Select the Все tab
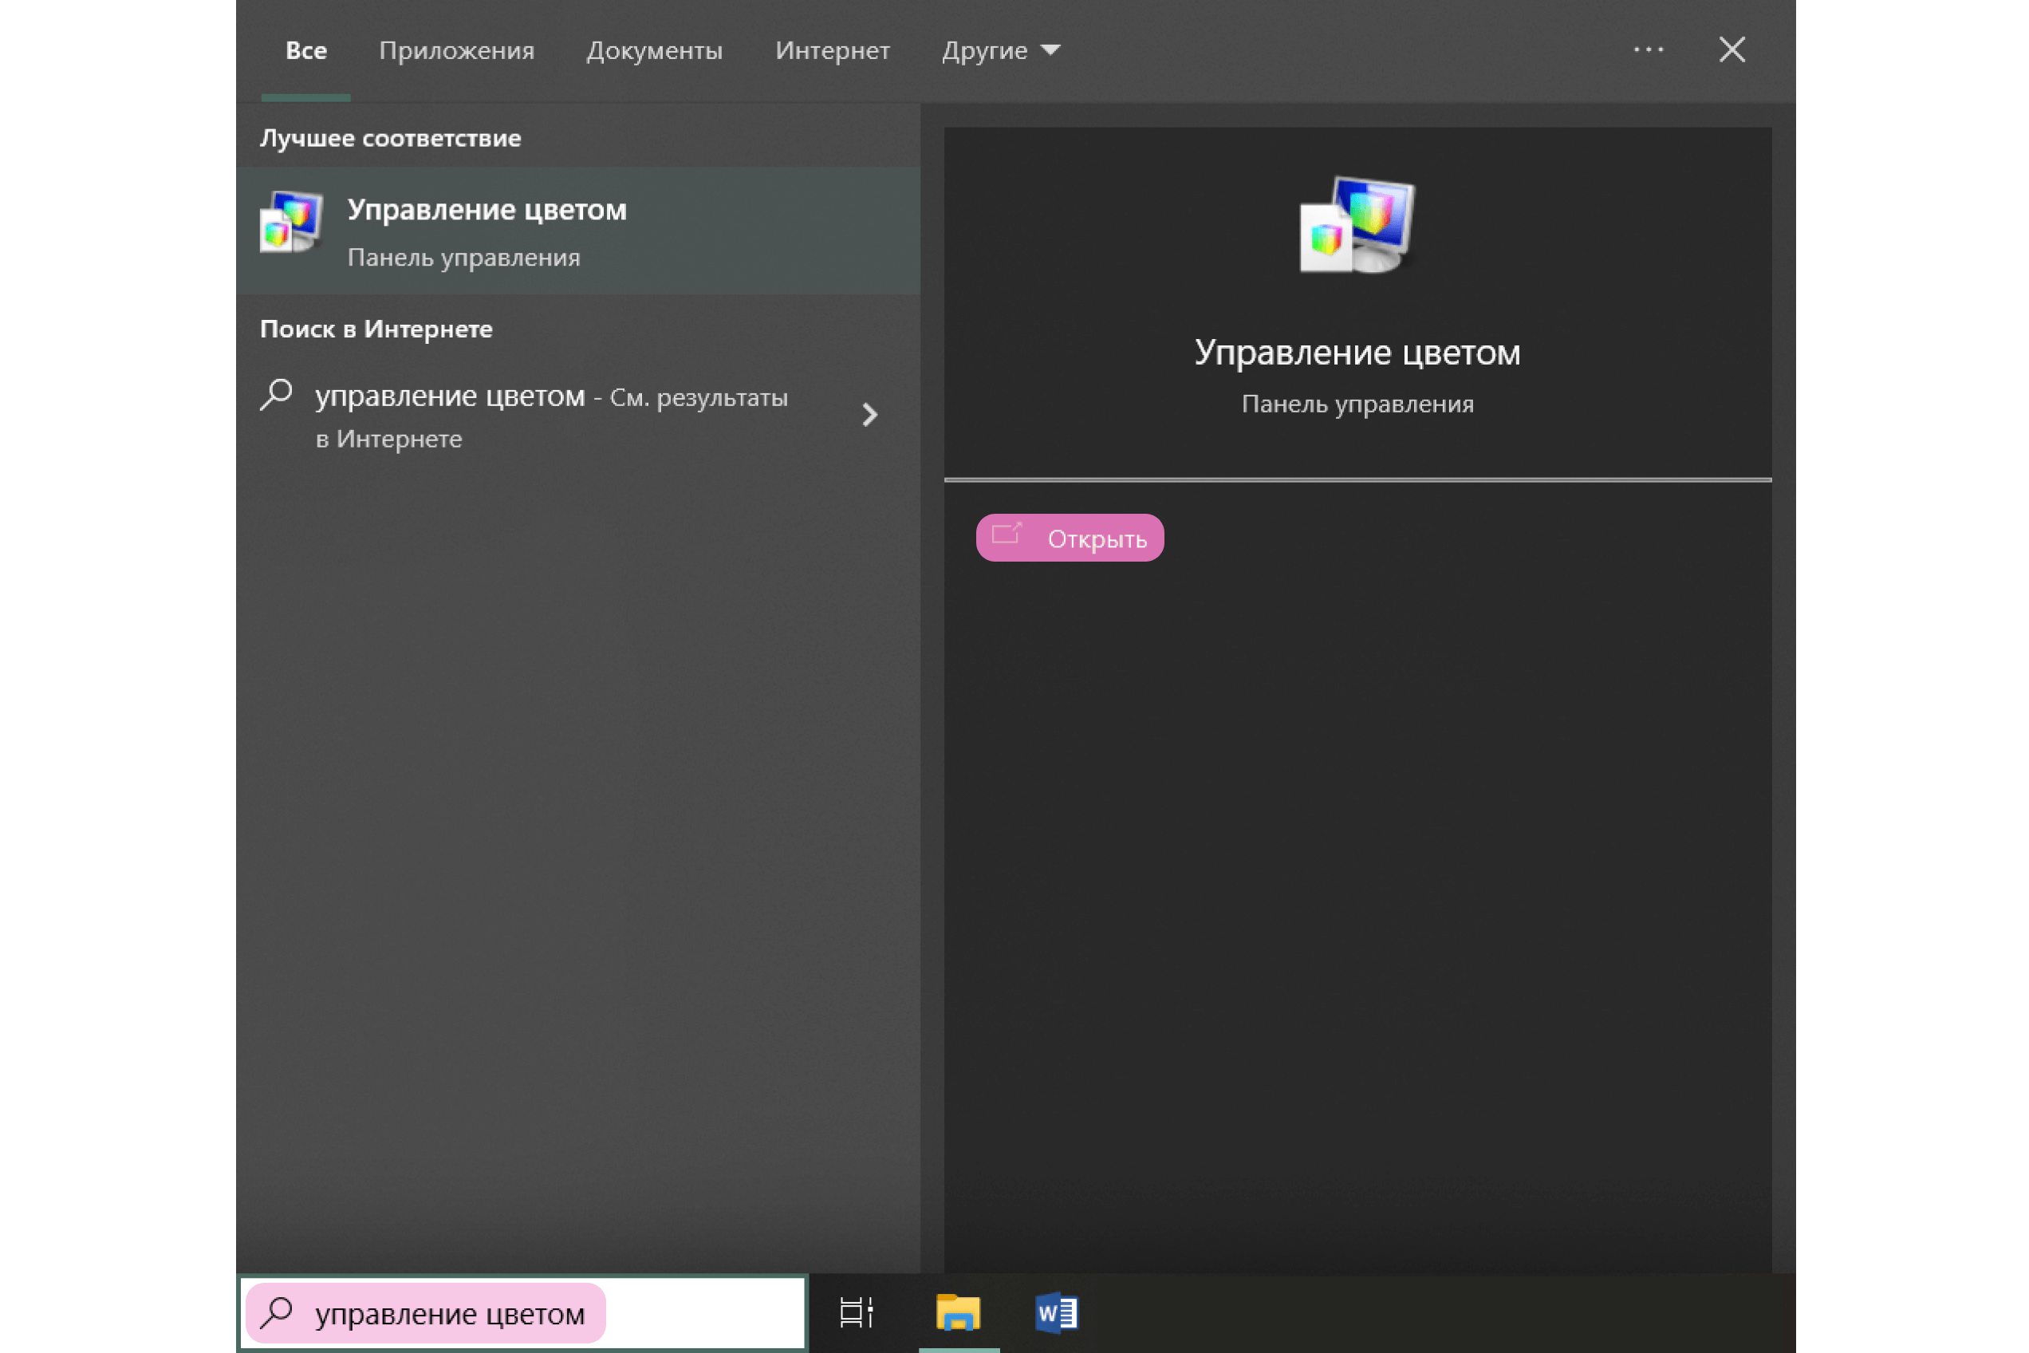 305,51
